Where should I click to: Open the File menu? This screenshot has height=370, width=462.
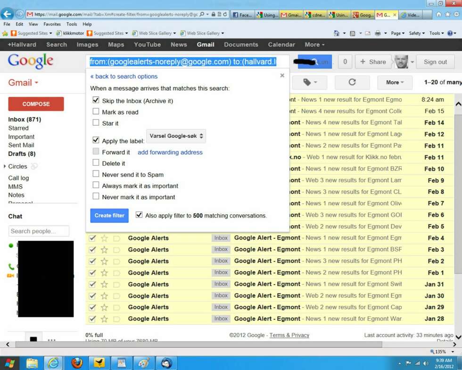point(7,24)
